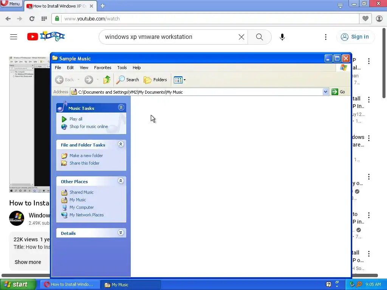Screen dimensions: 387x290
Task: Open the YouTube hamburger guide menu
Action: [x=14, y=37]
